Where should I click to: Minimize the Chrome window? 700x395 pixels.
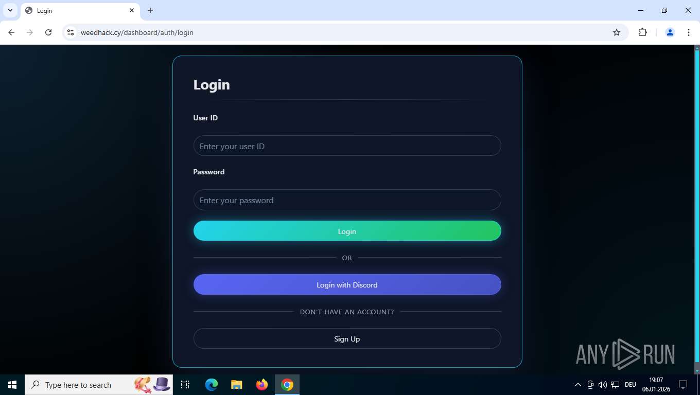[x=641, y=10]
